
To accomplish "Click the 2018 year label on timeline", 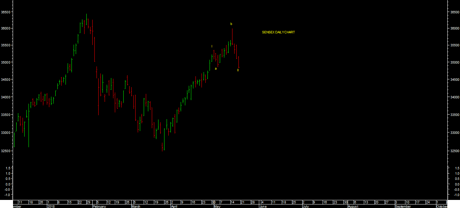I will click(x=51, y=207).
